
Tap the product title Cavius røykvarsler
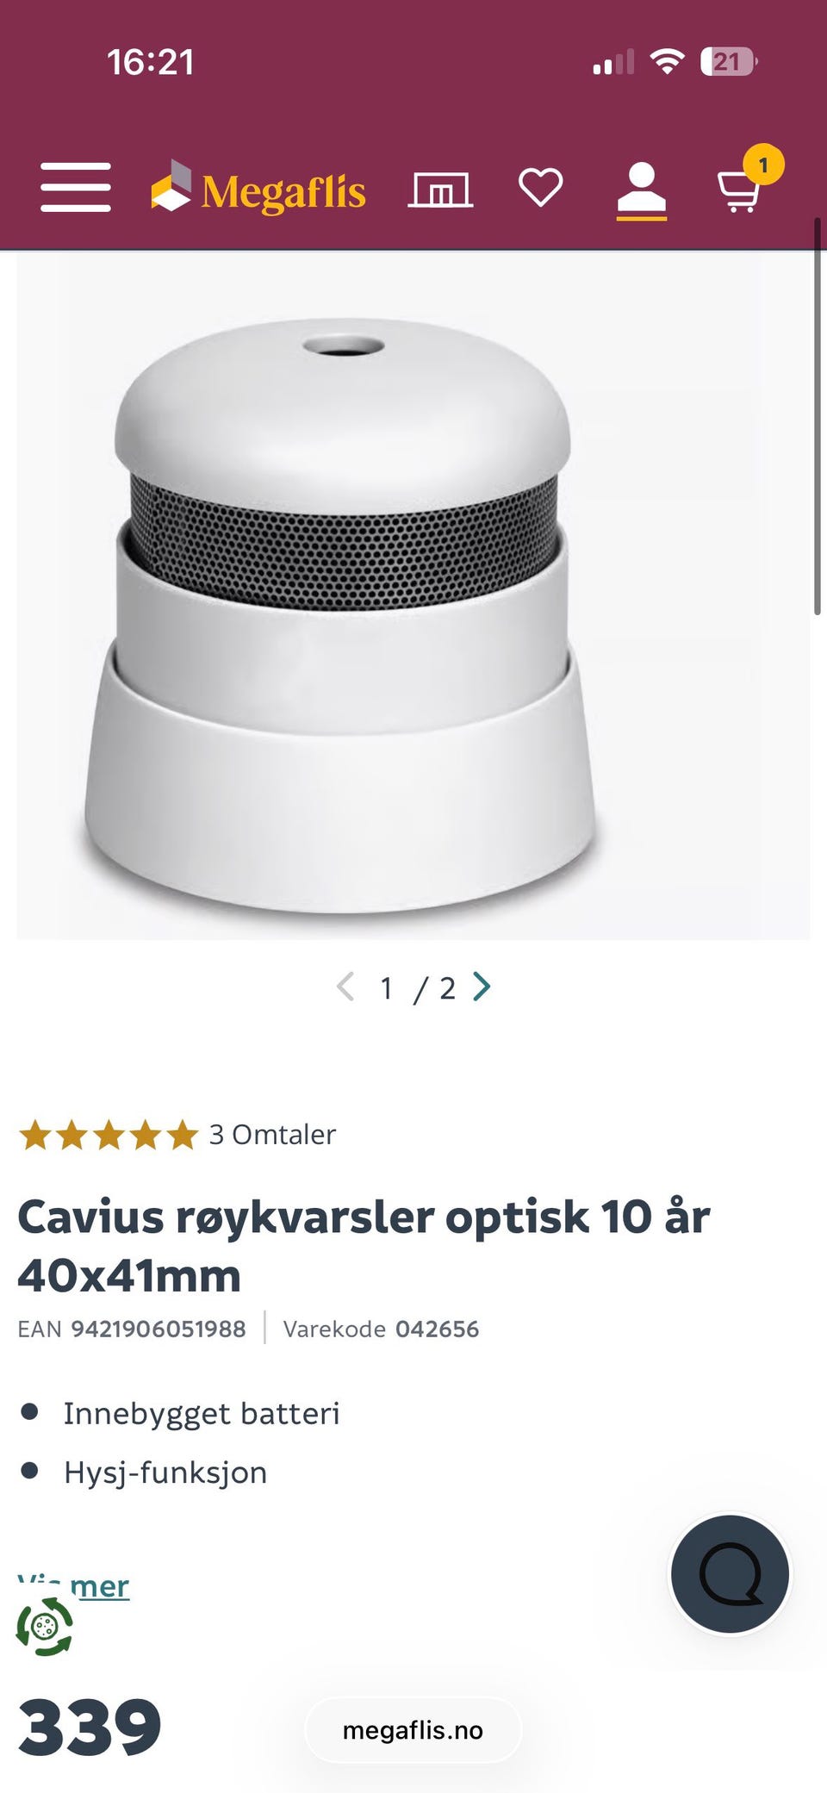point(364,1246)
